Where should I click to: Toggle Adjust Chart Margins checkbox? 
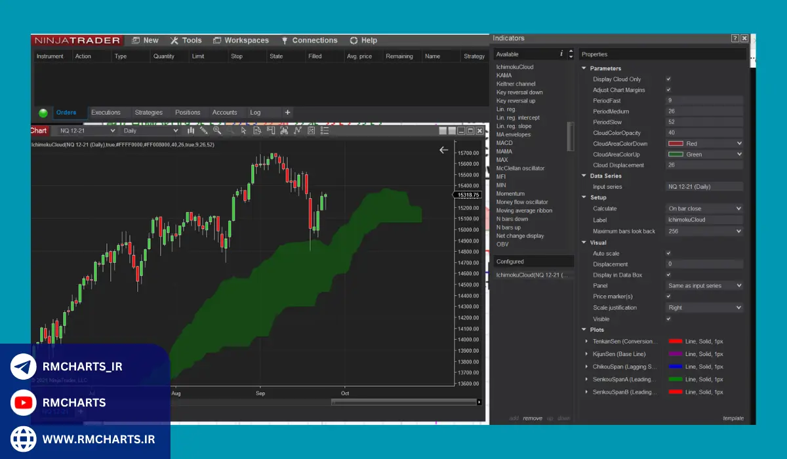[x=668, y=90]
